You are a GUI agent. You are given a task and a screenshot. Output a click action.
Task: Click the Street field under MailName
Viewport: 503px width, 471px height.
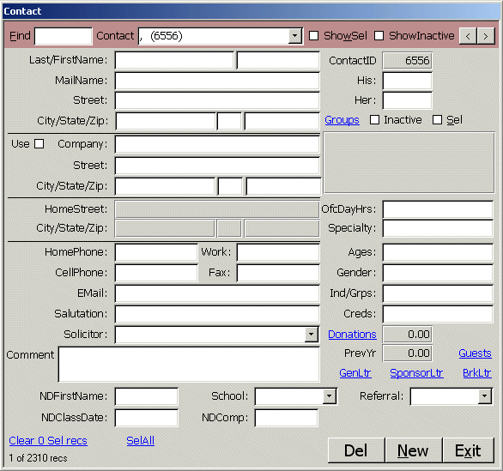pyautogui.click(x=217, y=100)
